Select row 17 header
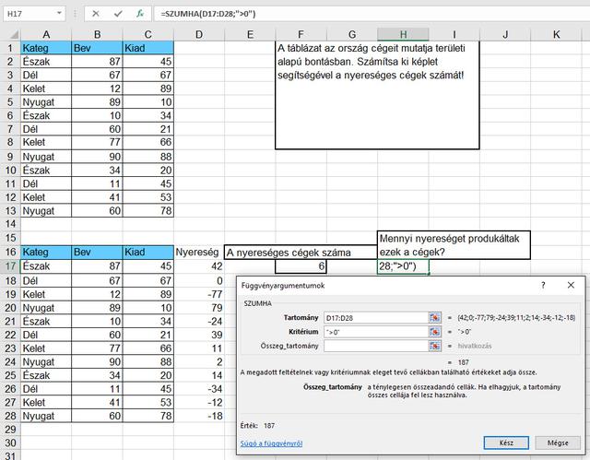 (10, 266)
